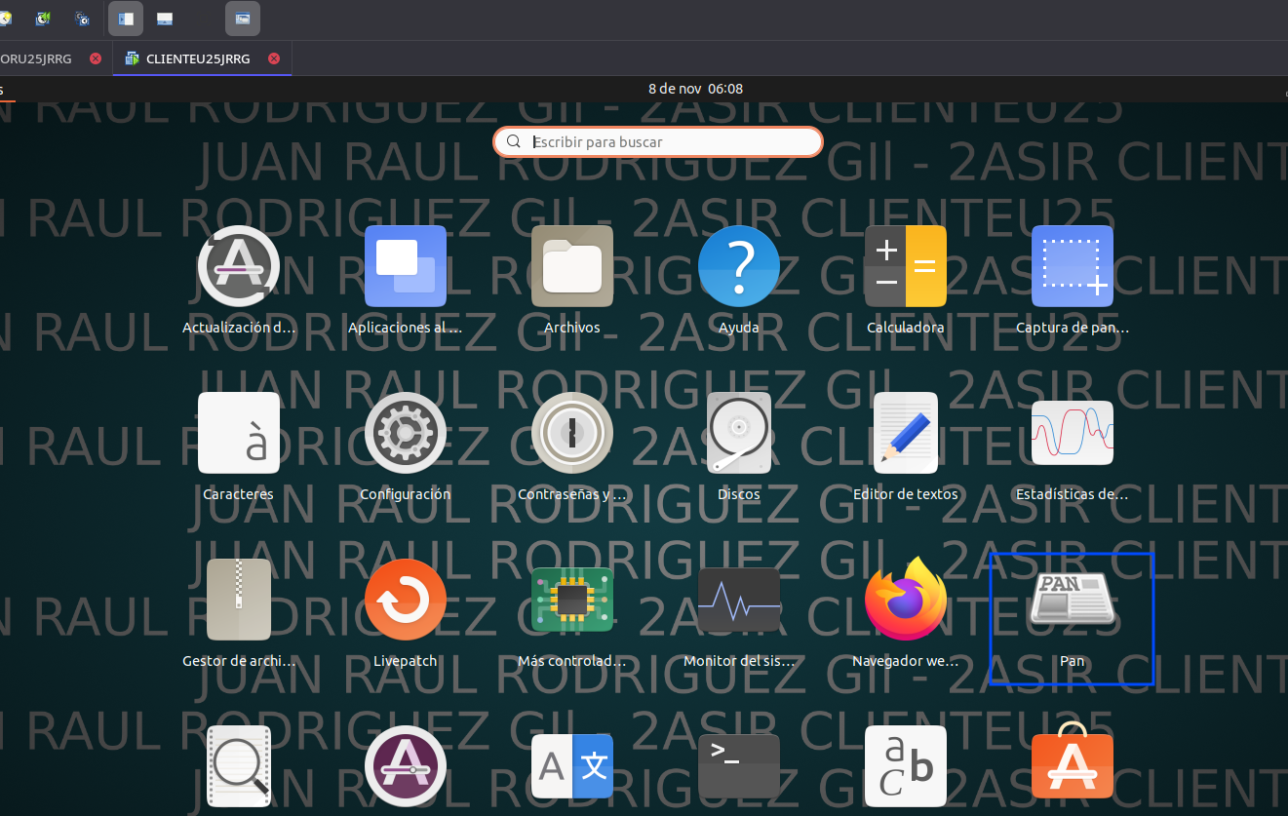1288x816 pixels.
Task: Open the manage snapshots toolbar icon
Action: (x=83, y=18)
